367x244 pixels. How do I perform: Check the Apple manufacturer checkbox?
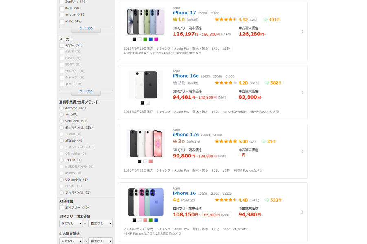(62, 45)
